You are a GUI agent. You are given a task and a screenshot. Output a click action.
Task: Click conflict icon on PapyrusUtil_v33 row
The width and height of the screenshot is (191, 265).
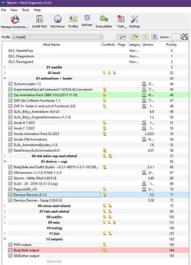tap(104, 189)
